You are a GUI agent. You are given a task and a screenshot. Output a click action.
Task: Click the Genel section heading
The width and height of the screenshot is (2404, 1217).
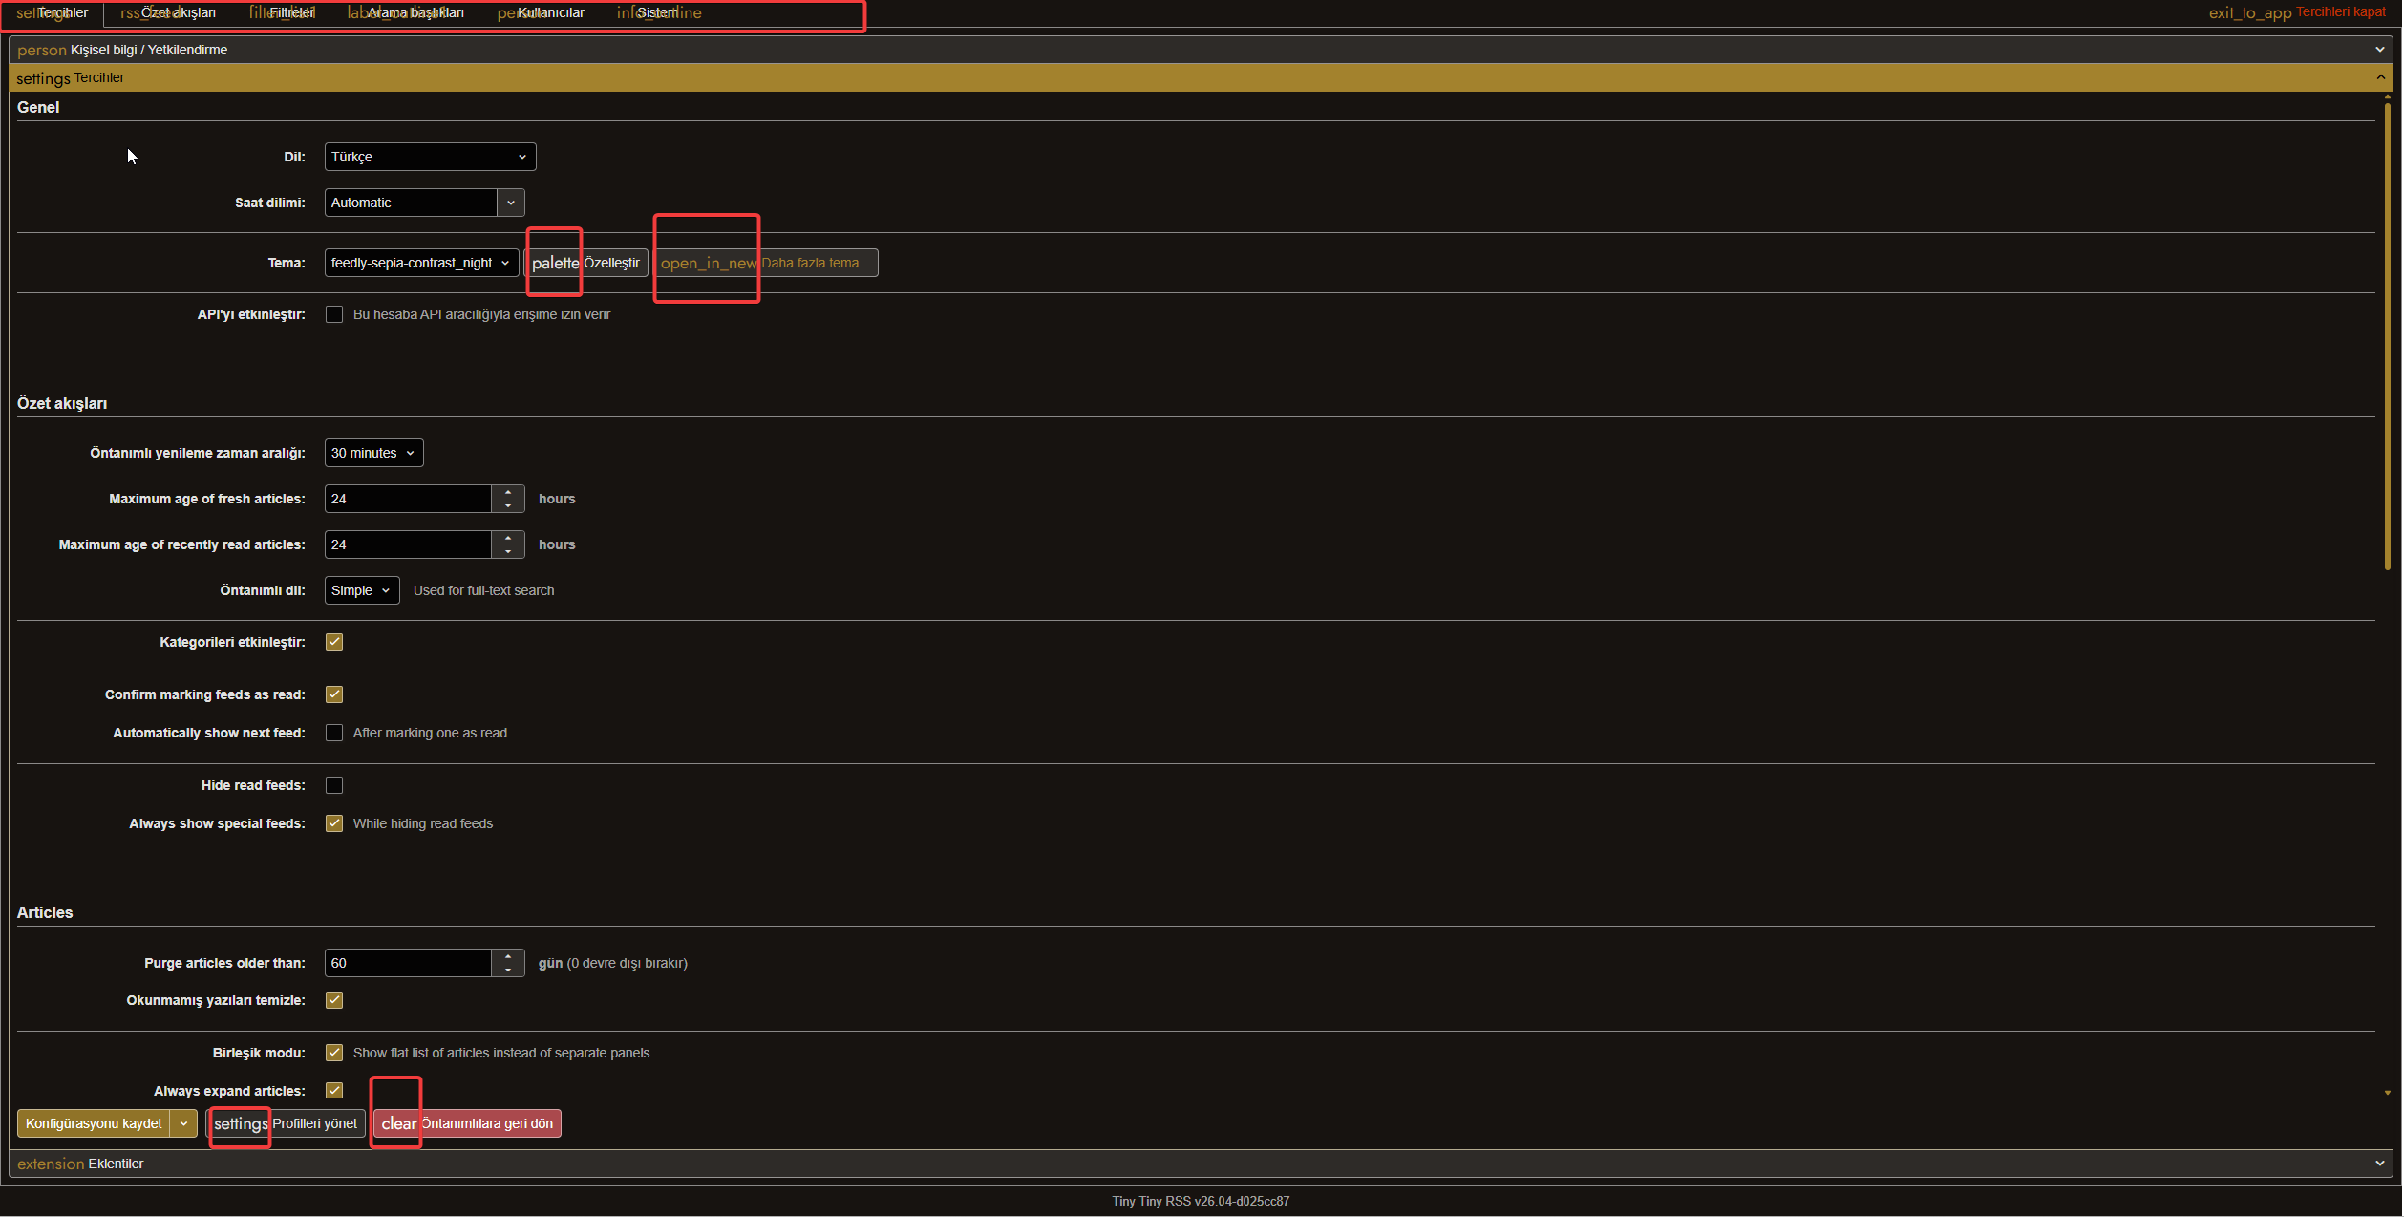[38, 107]
